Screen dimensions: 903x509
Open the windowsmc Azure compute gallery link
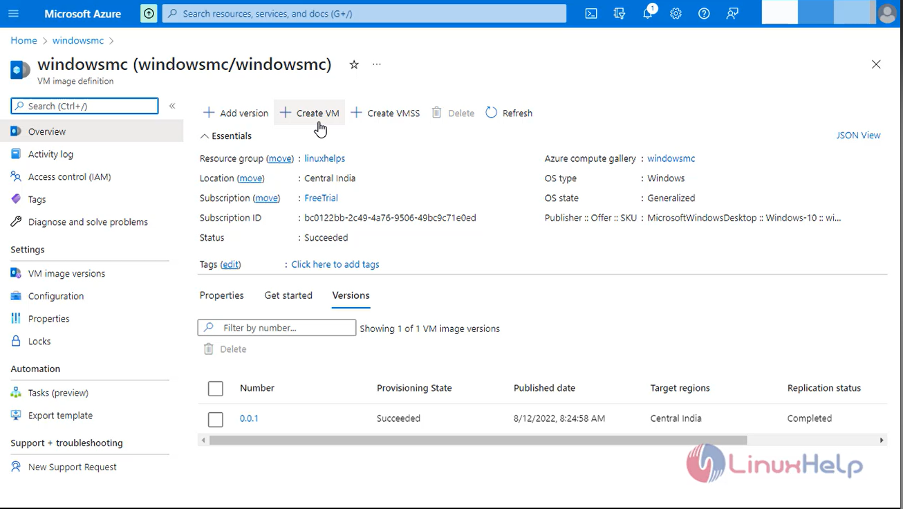pos(671,158)
